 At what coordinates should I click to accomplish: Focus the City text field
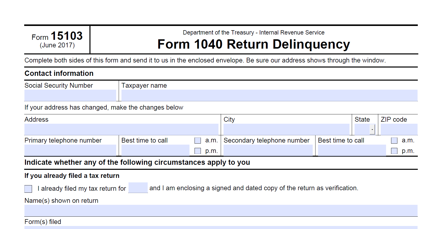(x=286, y=129)
